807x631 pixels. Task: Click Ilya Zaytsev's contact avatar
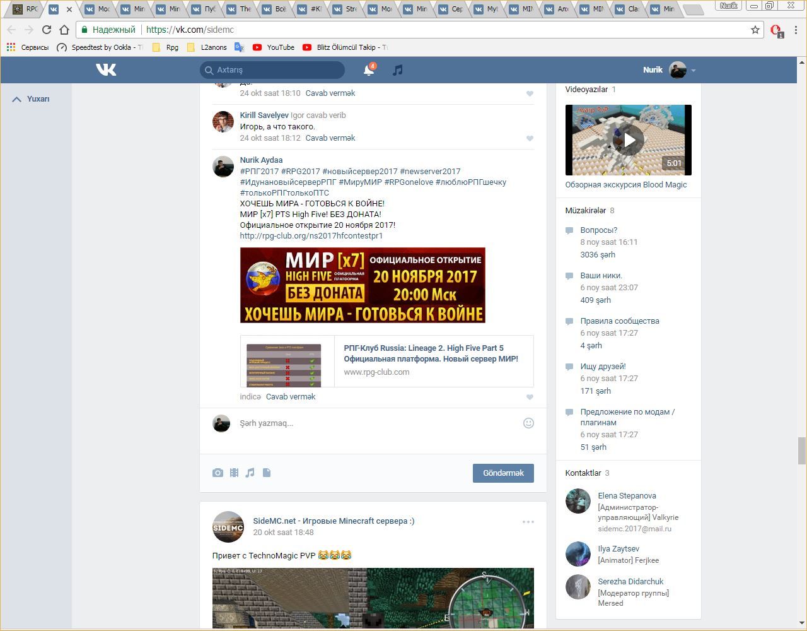click(x=578, y=554)
